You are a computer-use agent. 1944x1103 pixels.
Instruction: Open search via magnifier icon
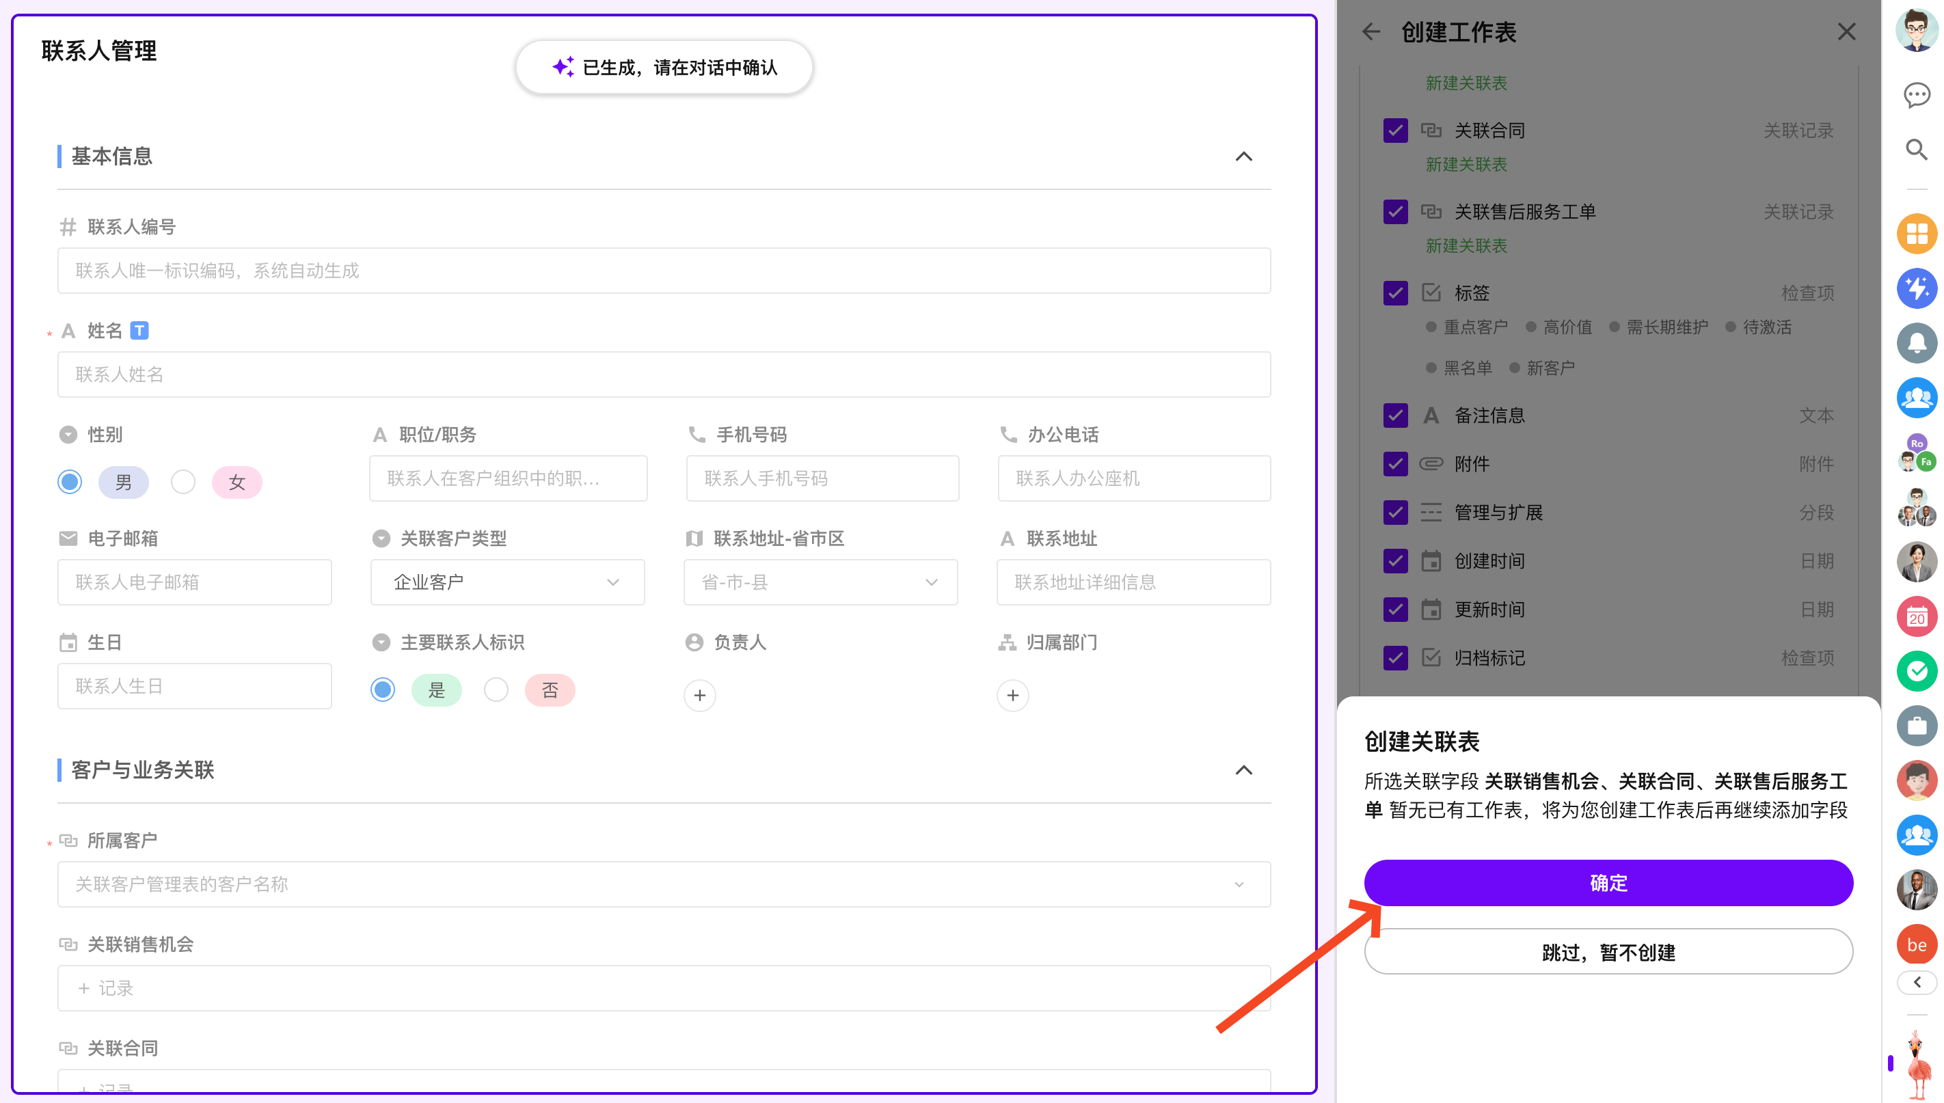pos(1916,150)
